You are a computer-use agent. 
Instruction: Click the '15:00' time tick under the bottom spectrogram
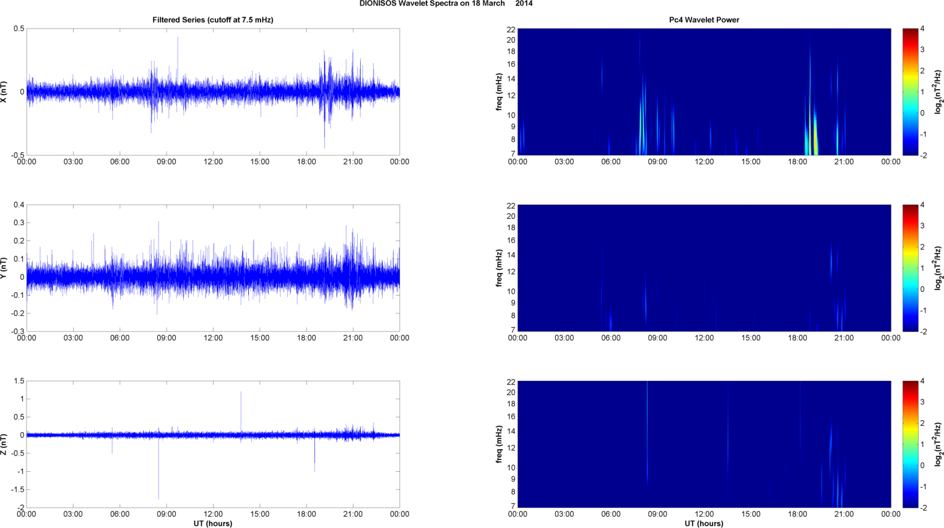tap(751, 514)
